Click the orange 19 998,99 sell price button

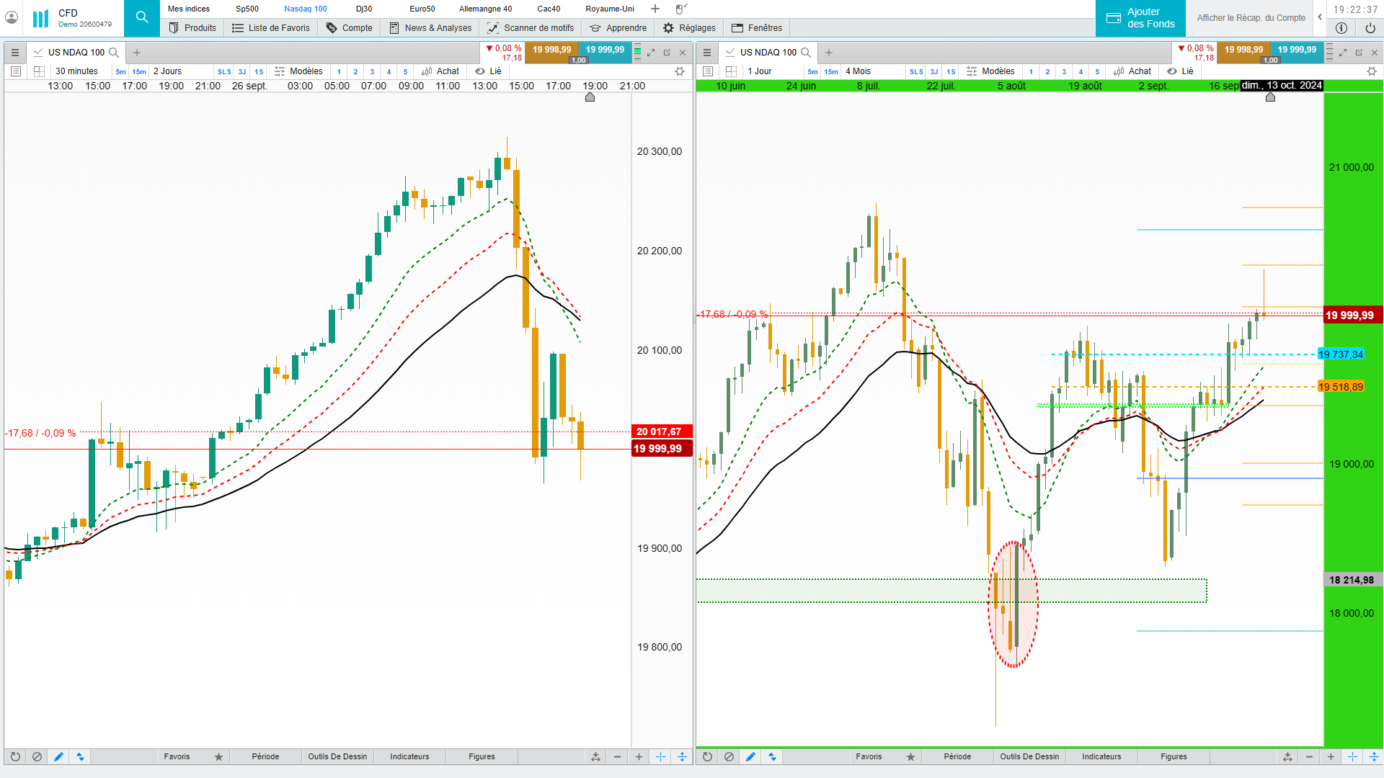[x=551, y=50]
